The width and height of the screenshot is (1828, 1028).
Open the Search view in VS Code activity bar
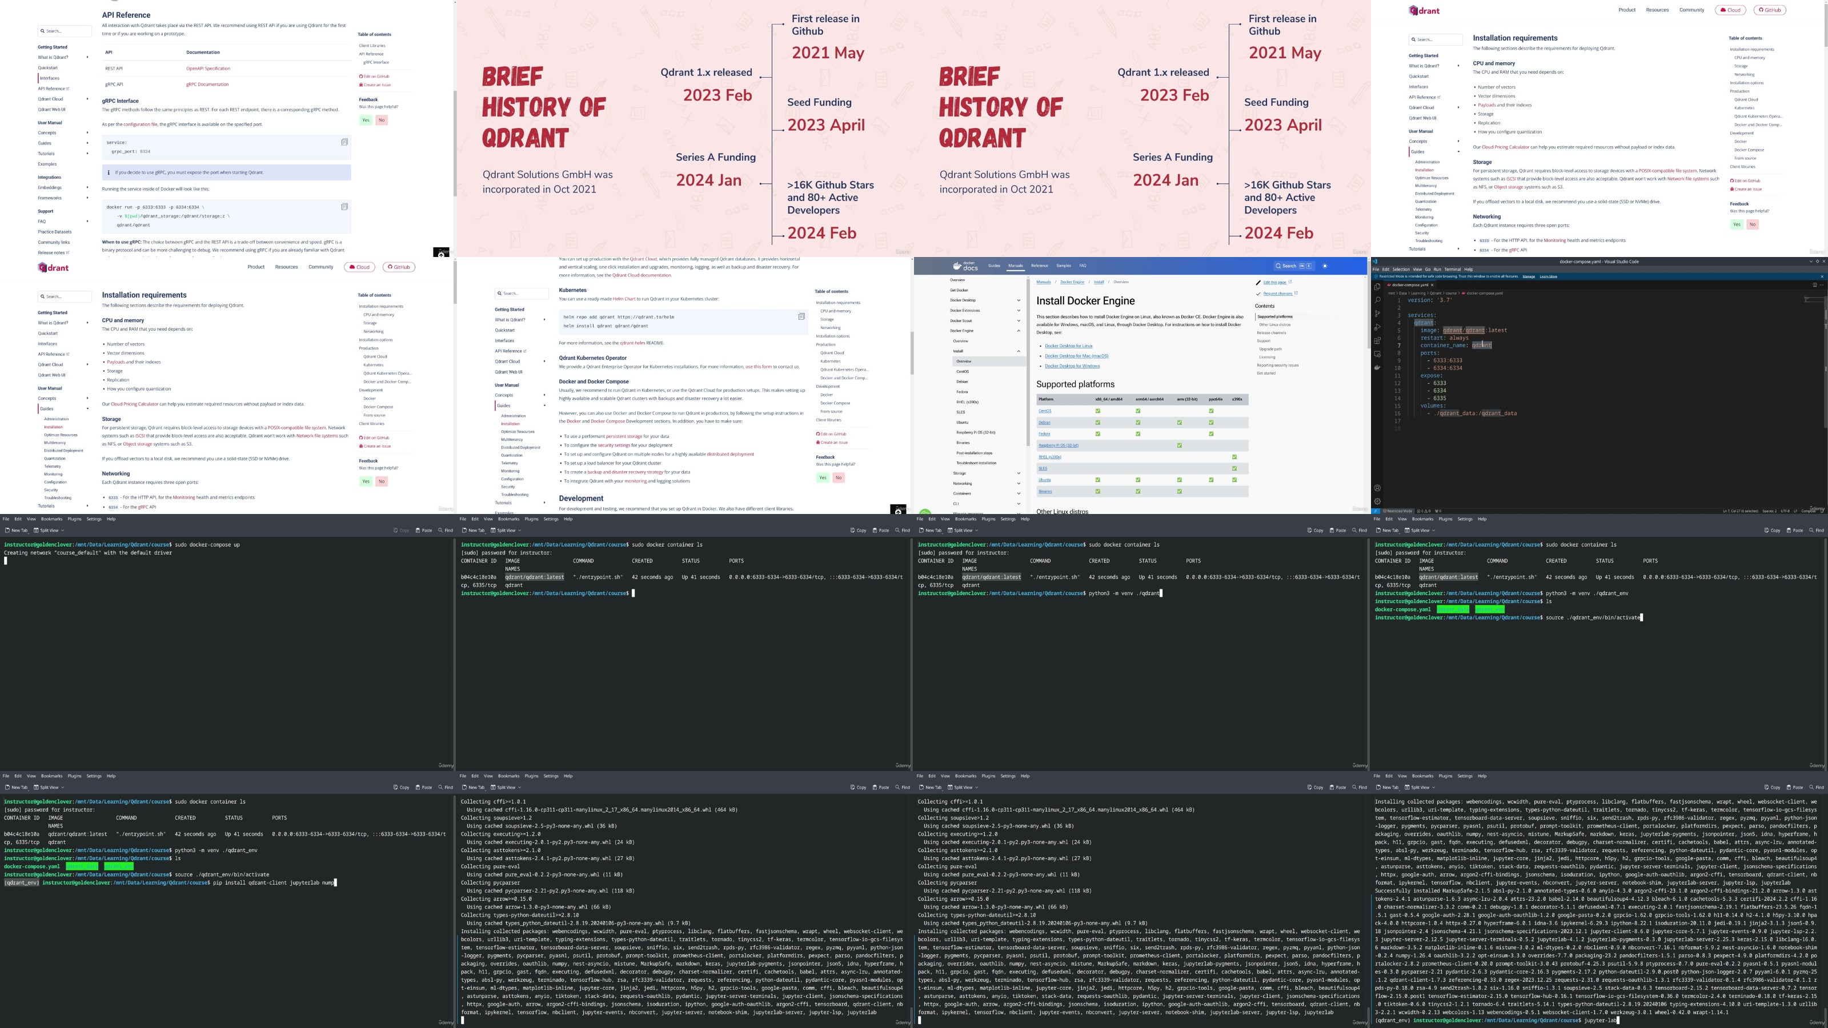pyautogui.click(x=1377, y=300)
